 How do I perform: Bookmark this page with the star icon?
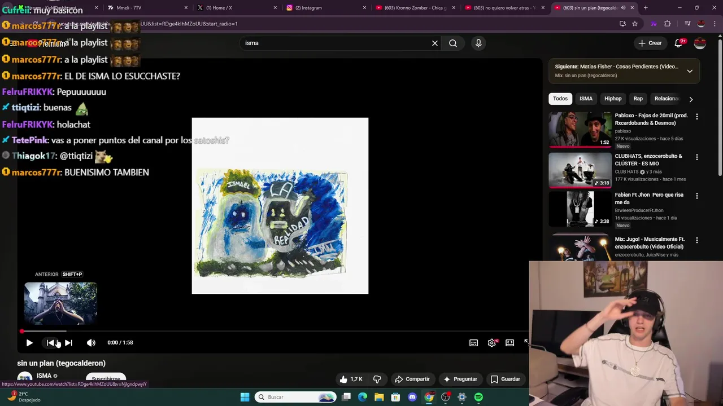pos(635,24)
